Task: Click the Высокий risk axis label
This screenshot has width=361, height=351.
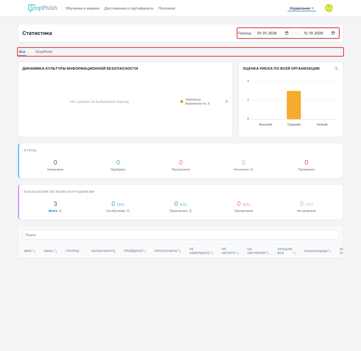Action: coord(265,125)
